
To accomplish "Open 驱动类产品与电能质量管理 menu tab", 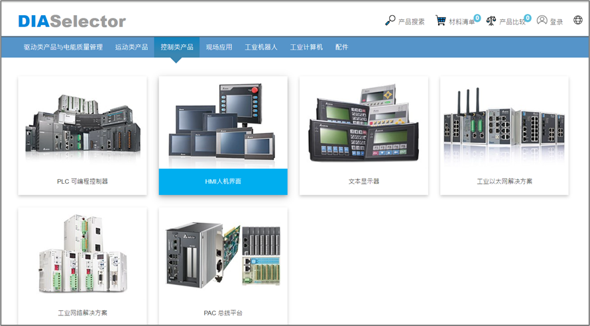I will coord(63,47).
